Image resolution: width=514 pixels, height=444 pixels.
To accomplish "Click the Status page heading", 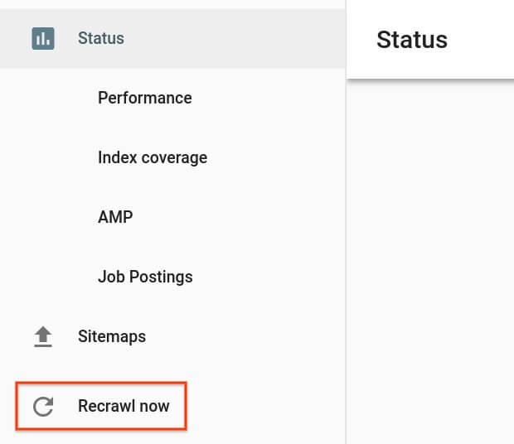I will coord(412,39).
